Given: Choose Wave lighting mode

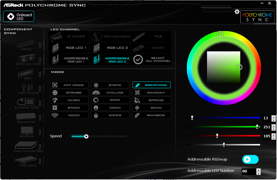Looking at the screenshot, I should tap(111, 100).
